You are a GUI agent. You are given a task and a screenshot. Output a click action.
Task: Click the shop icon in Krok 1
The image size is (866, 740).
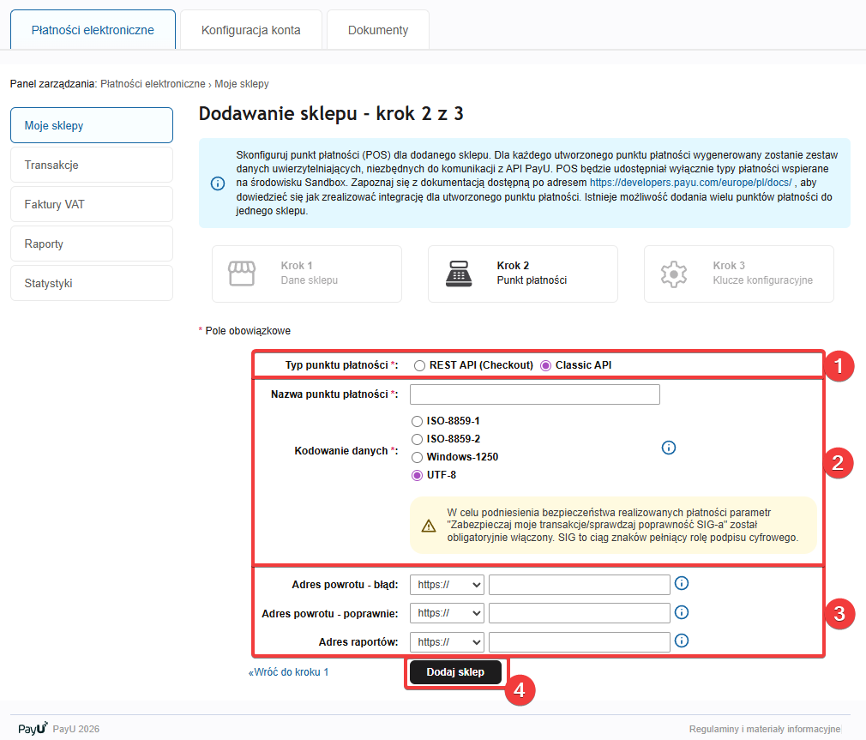[242, 274]
